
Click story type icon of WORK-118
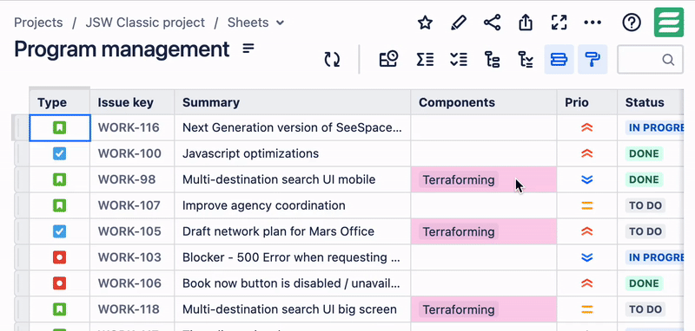pyautogui.click(x=59, y=309)
